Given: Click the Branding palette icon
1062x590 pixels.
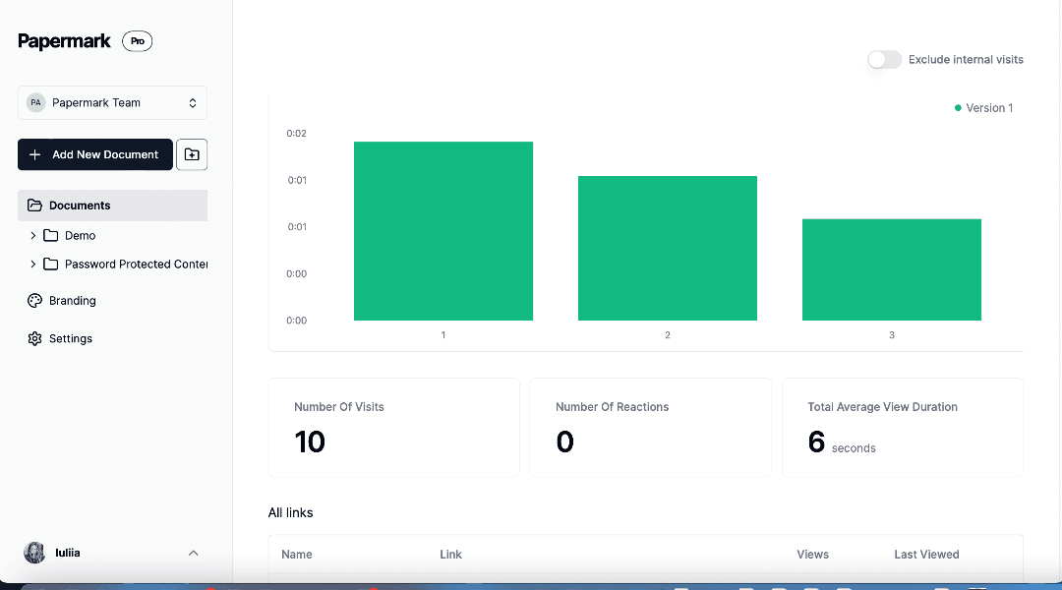Looking at the screenshot, I should [34, 301].
